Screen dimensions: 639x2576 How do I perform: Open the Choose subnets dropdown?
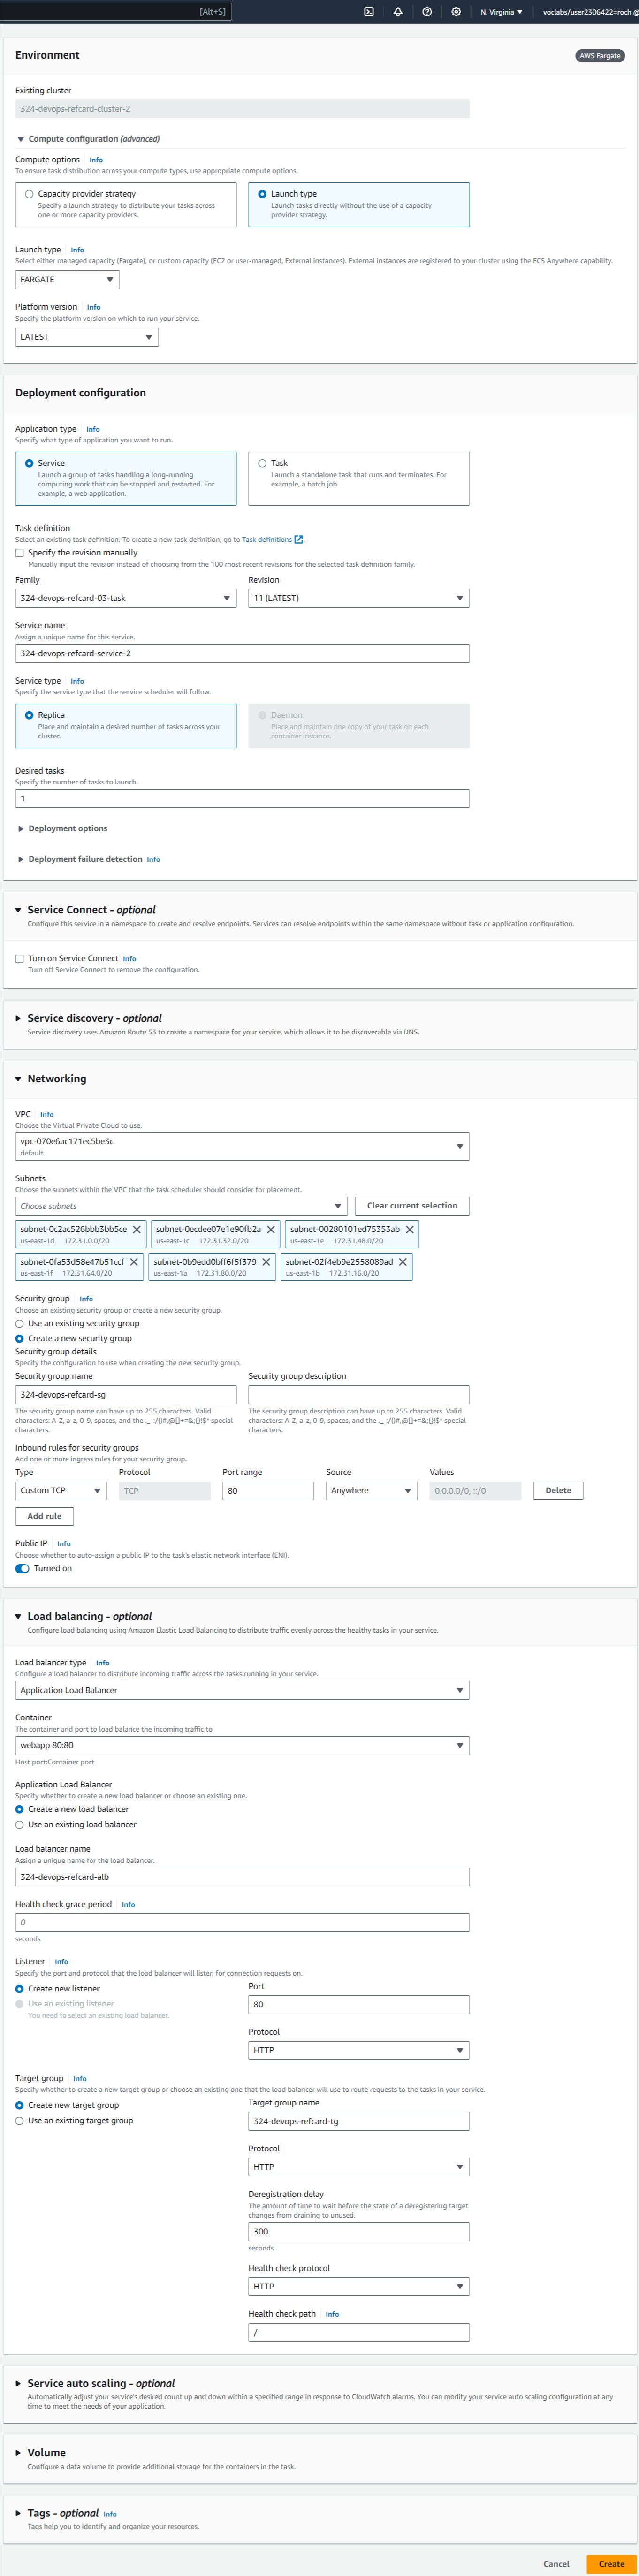(x=181, y=1206)
